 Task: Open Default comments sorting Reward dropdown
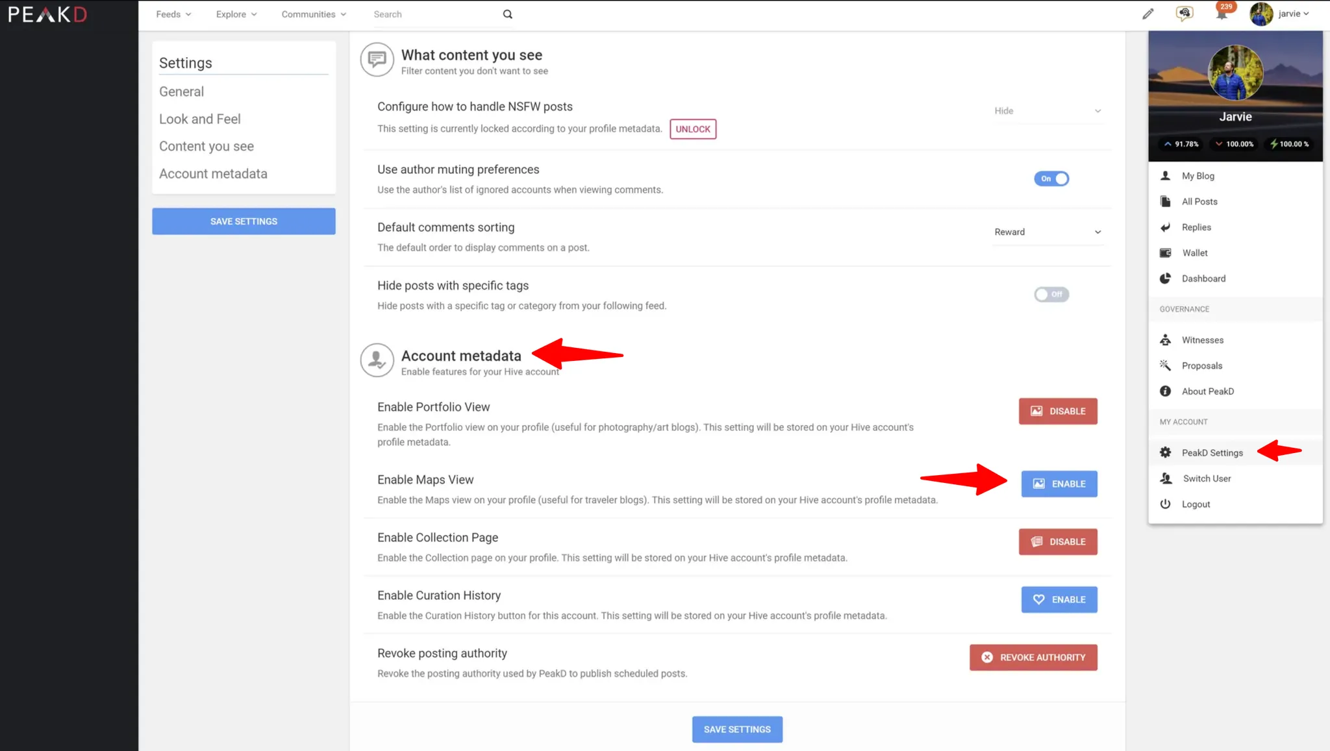(x=1048, y=232)
